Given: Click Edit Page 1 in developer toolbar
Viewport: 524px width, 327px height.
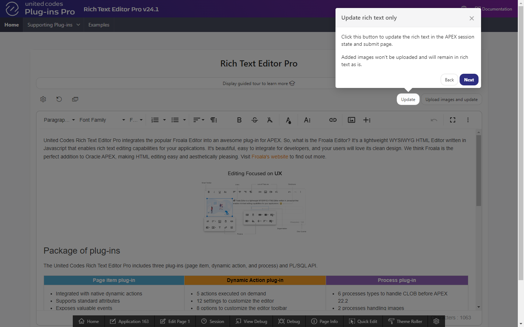Looking at the screenshot, I should coord(175,321).
